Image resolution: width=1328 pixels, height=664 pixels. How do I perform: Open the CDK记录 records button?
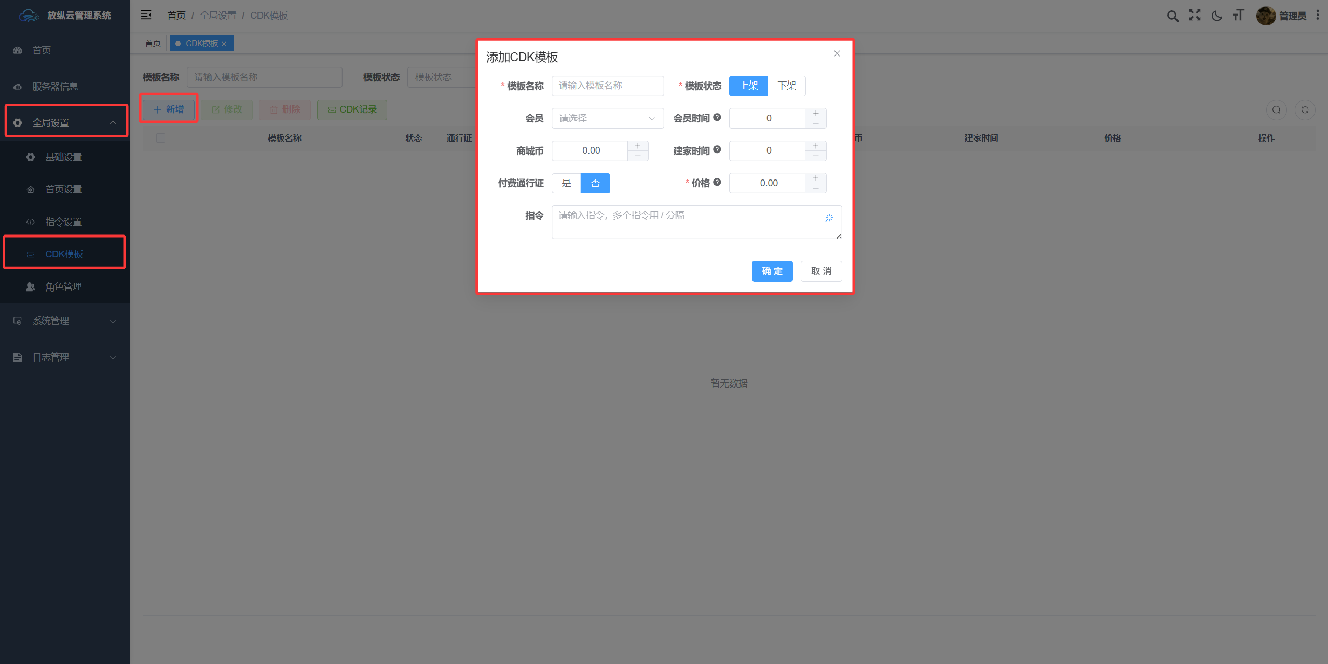[x=352, y=109]
